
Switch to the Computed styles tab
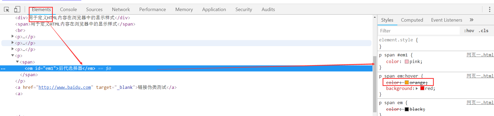pyautogui.click(x=412, y=20)
